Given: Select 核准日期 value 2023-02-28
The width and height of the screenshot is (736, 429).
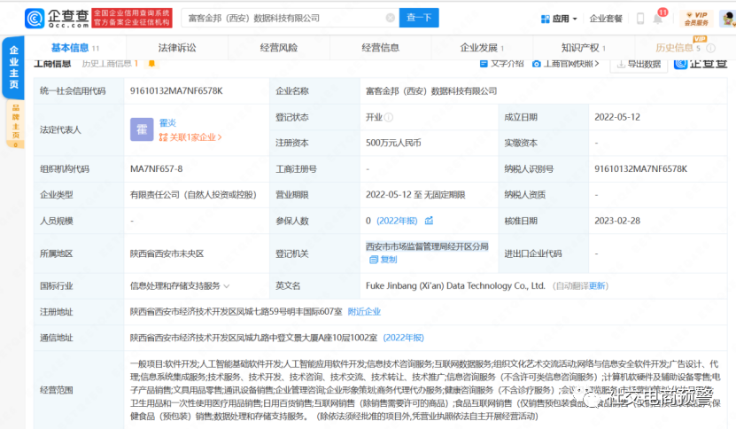Looking at the screenshot, I should [x=617, y=221].
